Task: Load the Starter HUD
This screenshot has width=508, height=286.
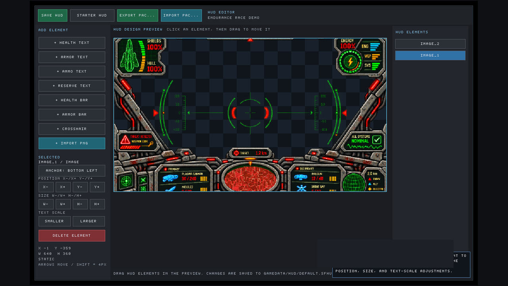Action: click(92, 15)
